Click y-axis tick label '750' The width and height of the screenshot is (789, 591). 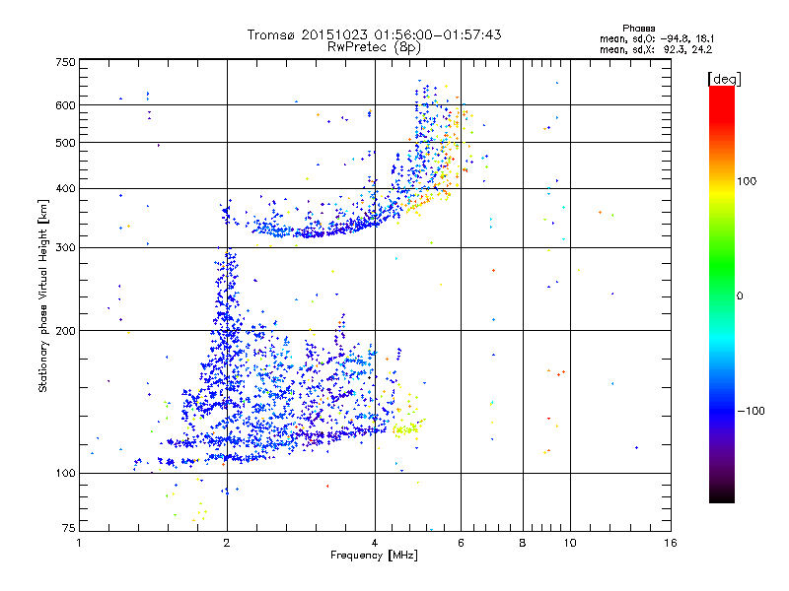[x=65, y=62]
